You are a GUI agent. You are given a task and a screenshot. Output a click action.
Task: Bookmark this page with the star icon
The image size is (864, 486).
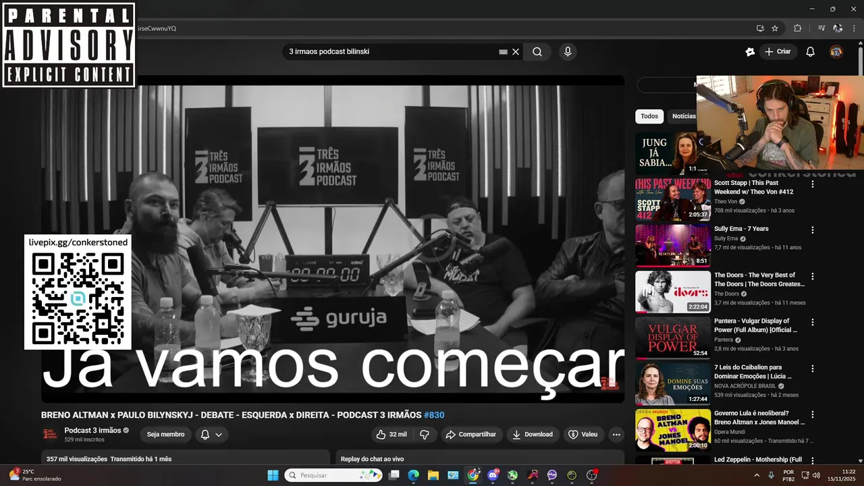pyautogui.click(x=775, y=28)
